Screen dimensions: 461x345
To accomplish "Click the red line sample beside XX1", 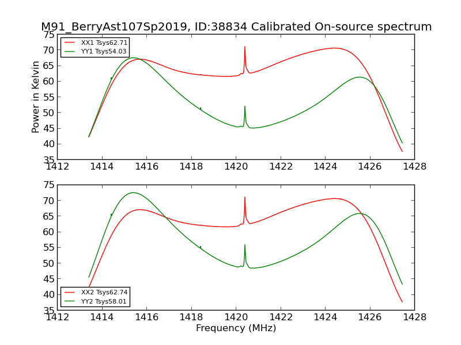I will pos(69,43).
